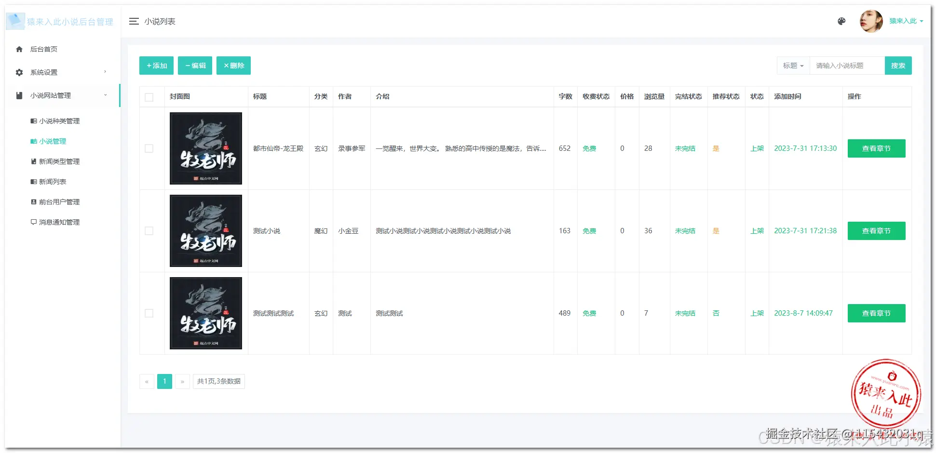Open 消息通知管理 menu item
The height and width of the screenshot is (453, 936).
coord(59,222)
